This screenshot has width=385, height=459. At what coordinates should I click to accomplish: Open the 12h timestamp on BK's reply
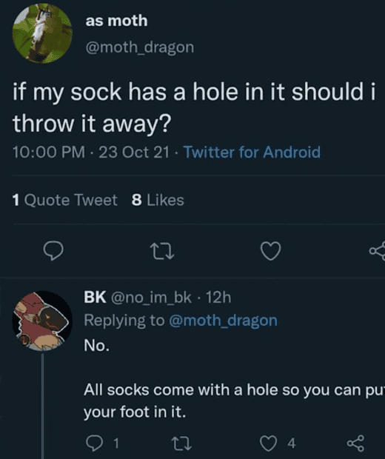coord(218,298)
